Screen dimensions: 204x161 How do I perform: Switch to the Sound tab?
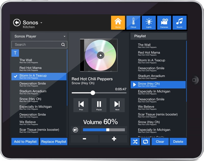(180, 23)
